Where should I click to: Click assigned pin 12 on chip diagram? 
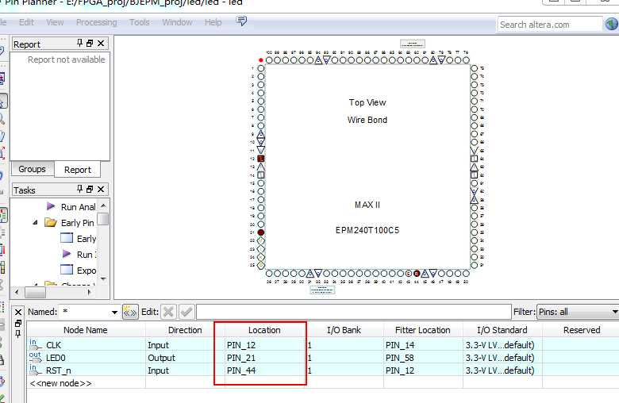coord(260,159)
